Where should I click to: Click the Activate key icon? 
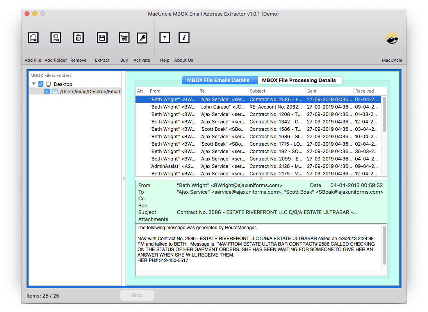tap(142, 37)
